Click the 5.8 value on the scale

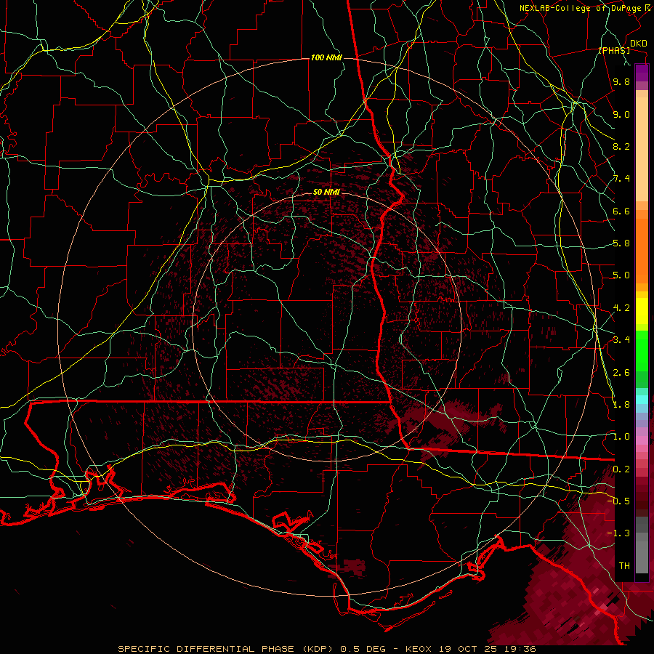[621, 243]
